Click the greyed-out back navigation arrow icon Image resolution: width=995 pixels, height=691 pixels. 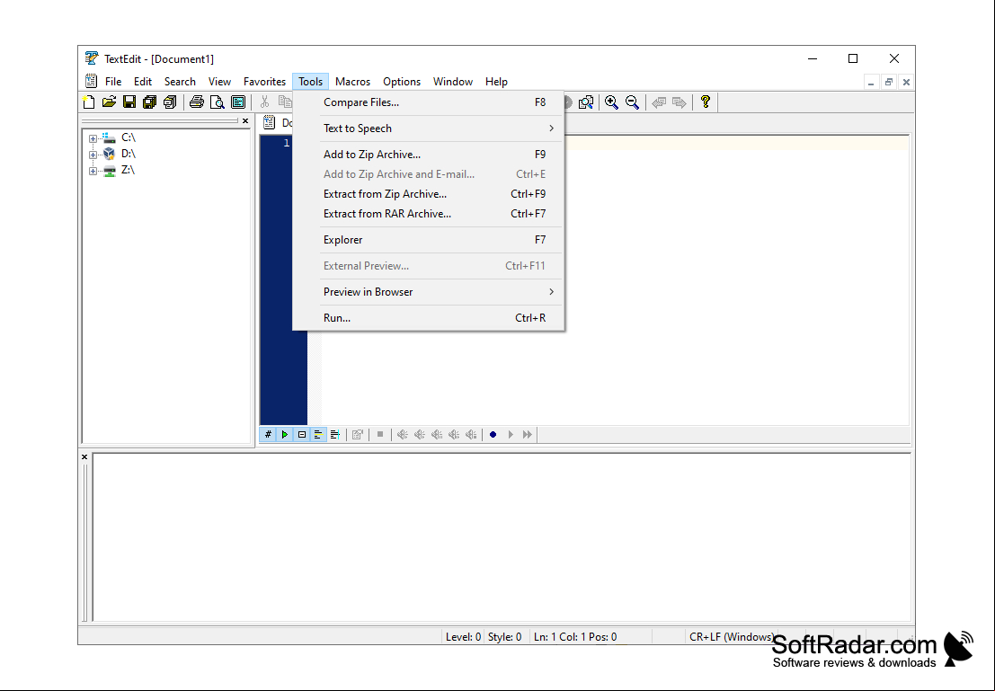coord(659,102)
